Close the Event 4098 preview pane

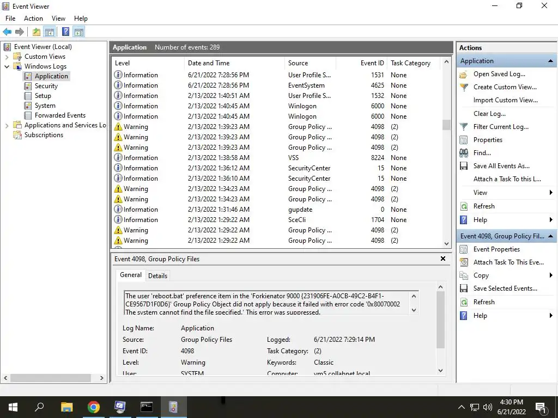442,259
